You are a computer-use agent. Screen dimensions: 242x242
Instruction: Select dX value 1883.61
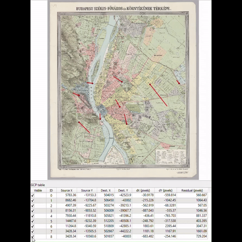148,226
